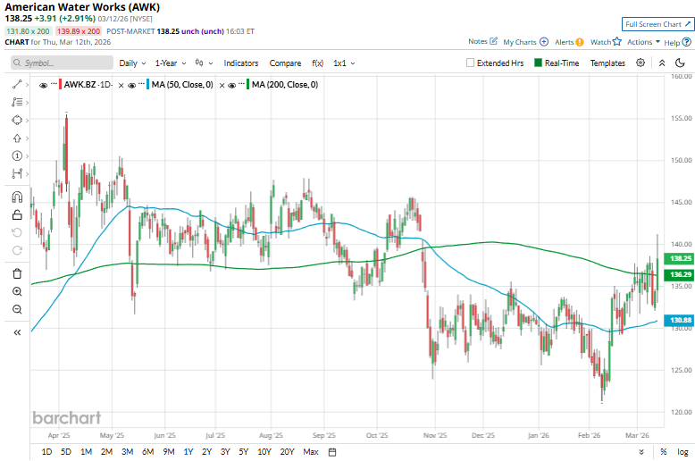This screenshot has height=461, width=695.
Task: Click the blue MA 50 color marker
Action: click(148, 85)
